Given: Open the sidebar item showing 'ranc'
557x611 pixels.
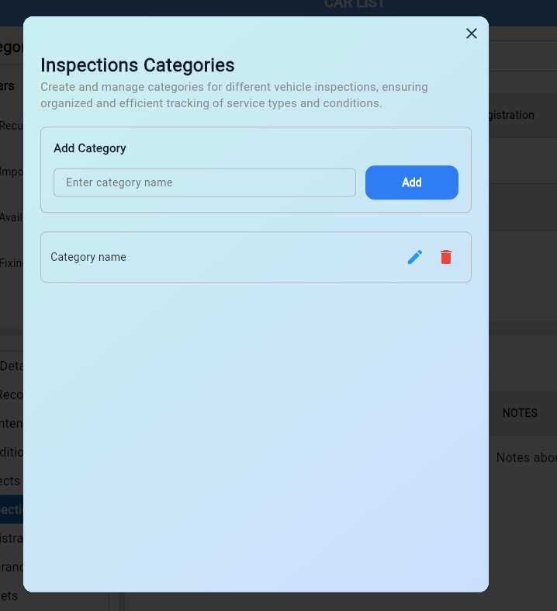Looking at the screenshot, I should coord(12,567).
